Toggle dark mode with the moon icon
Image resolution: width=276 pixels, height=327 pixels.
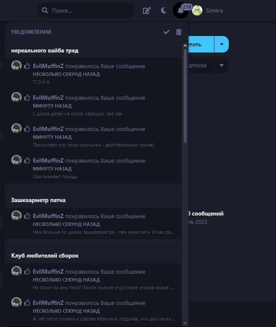pos(164,10)
